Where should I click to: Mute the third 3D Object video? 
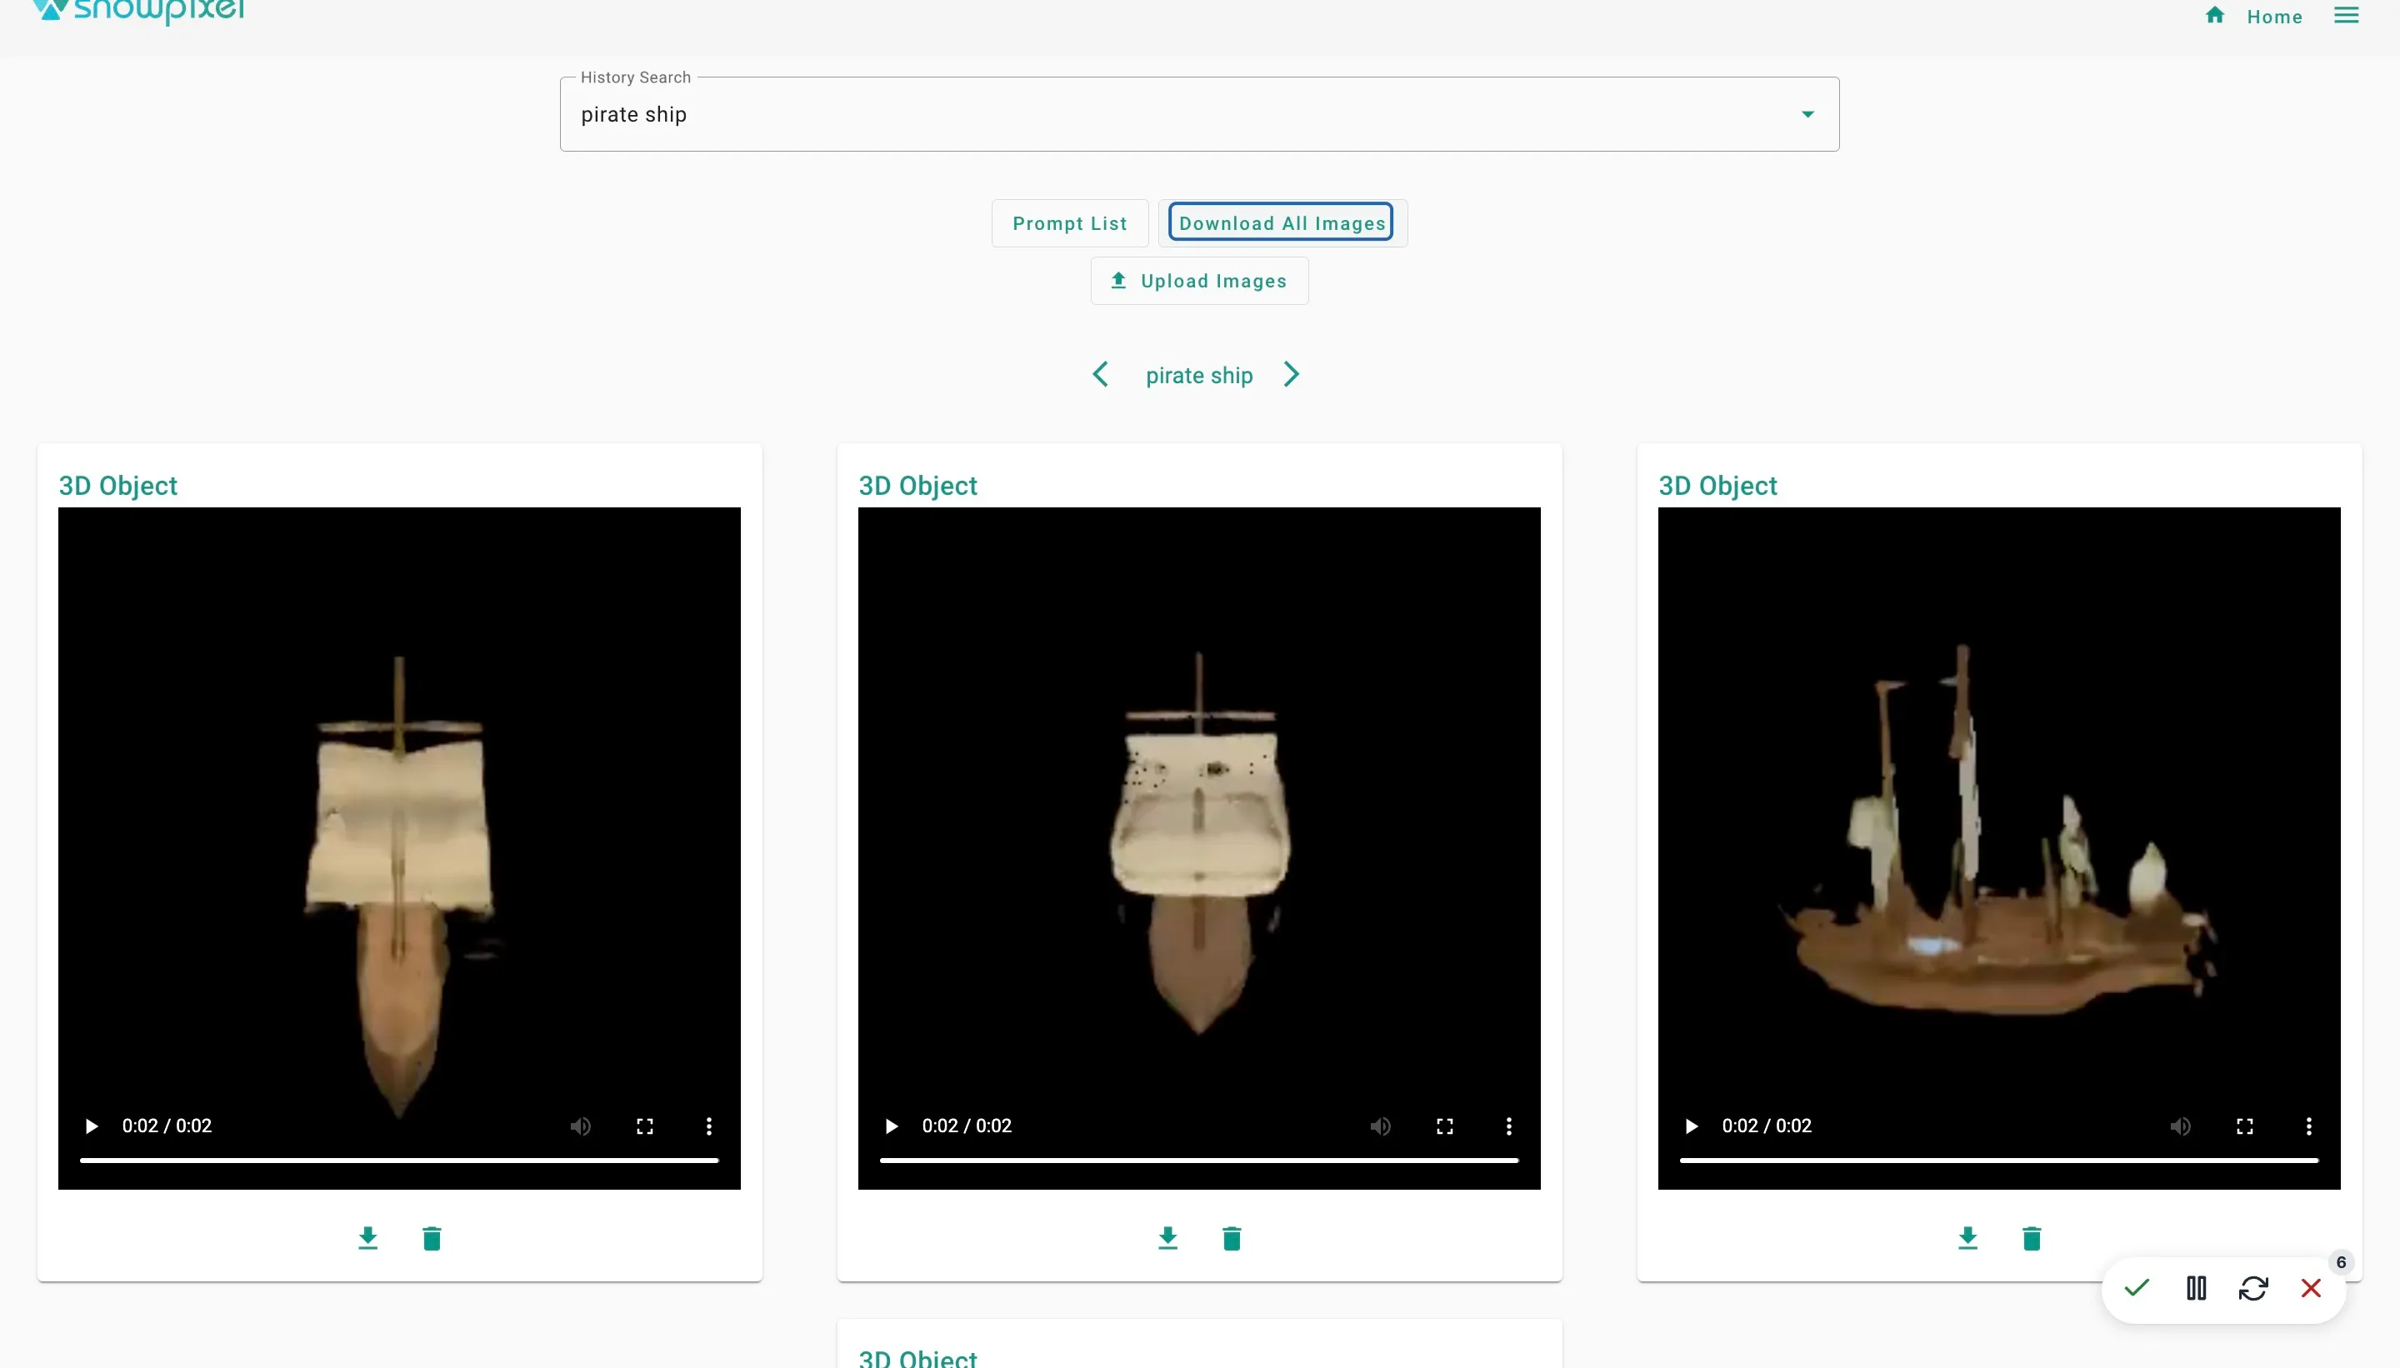point(2180,1126)
